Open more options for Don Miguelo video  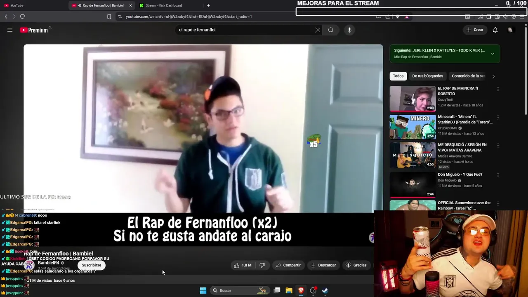498,175
